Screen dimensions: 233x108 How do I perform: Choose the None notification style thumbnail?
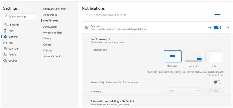214,56
